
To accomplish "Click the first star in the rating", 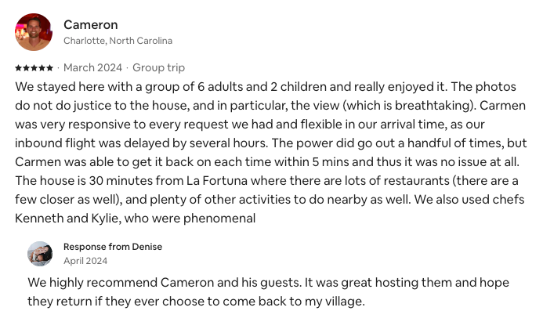I will (19, 67).
